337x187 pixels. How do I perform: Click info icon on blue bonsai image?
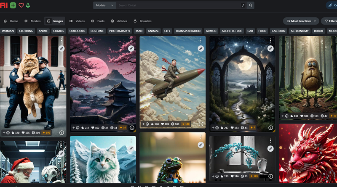click(270, 176)
